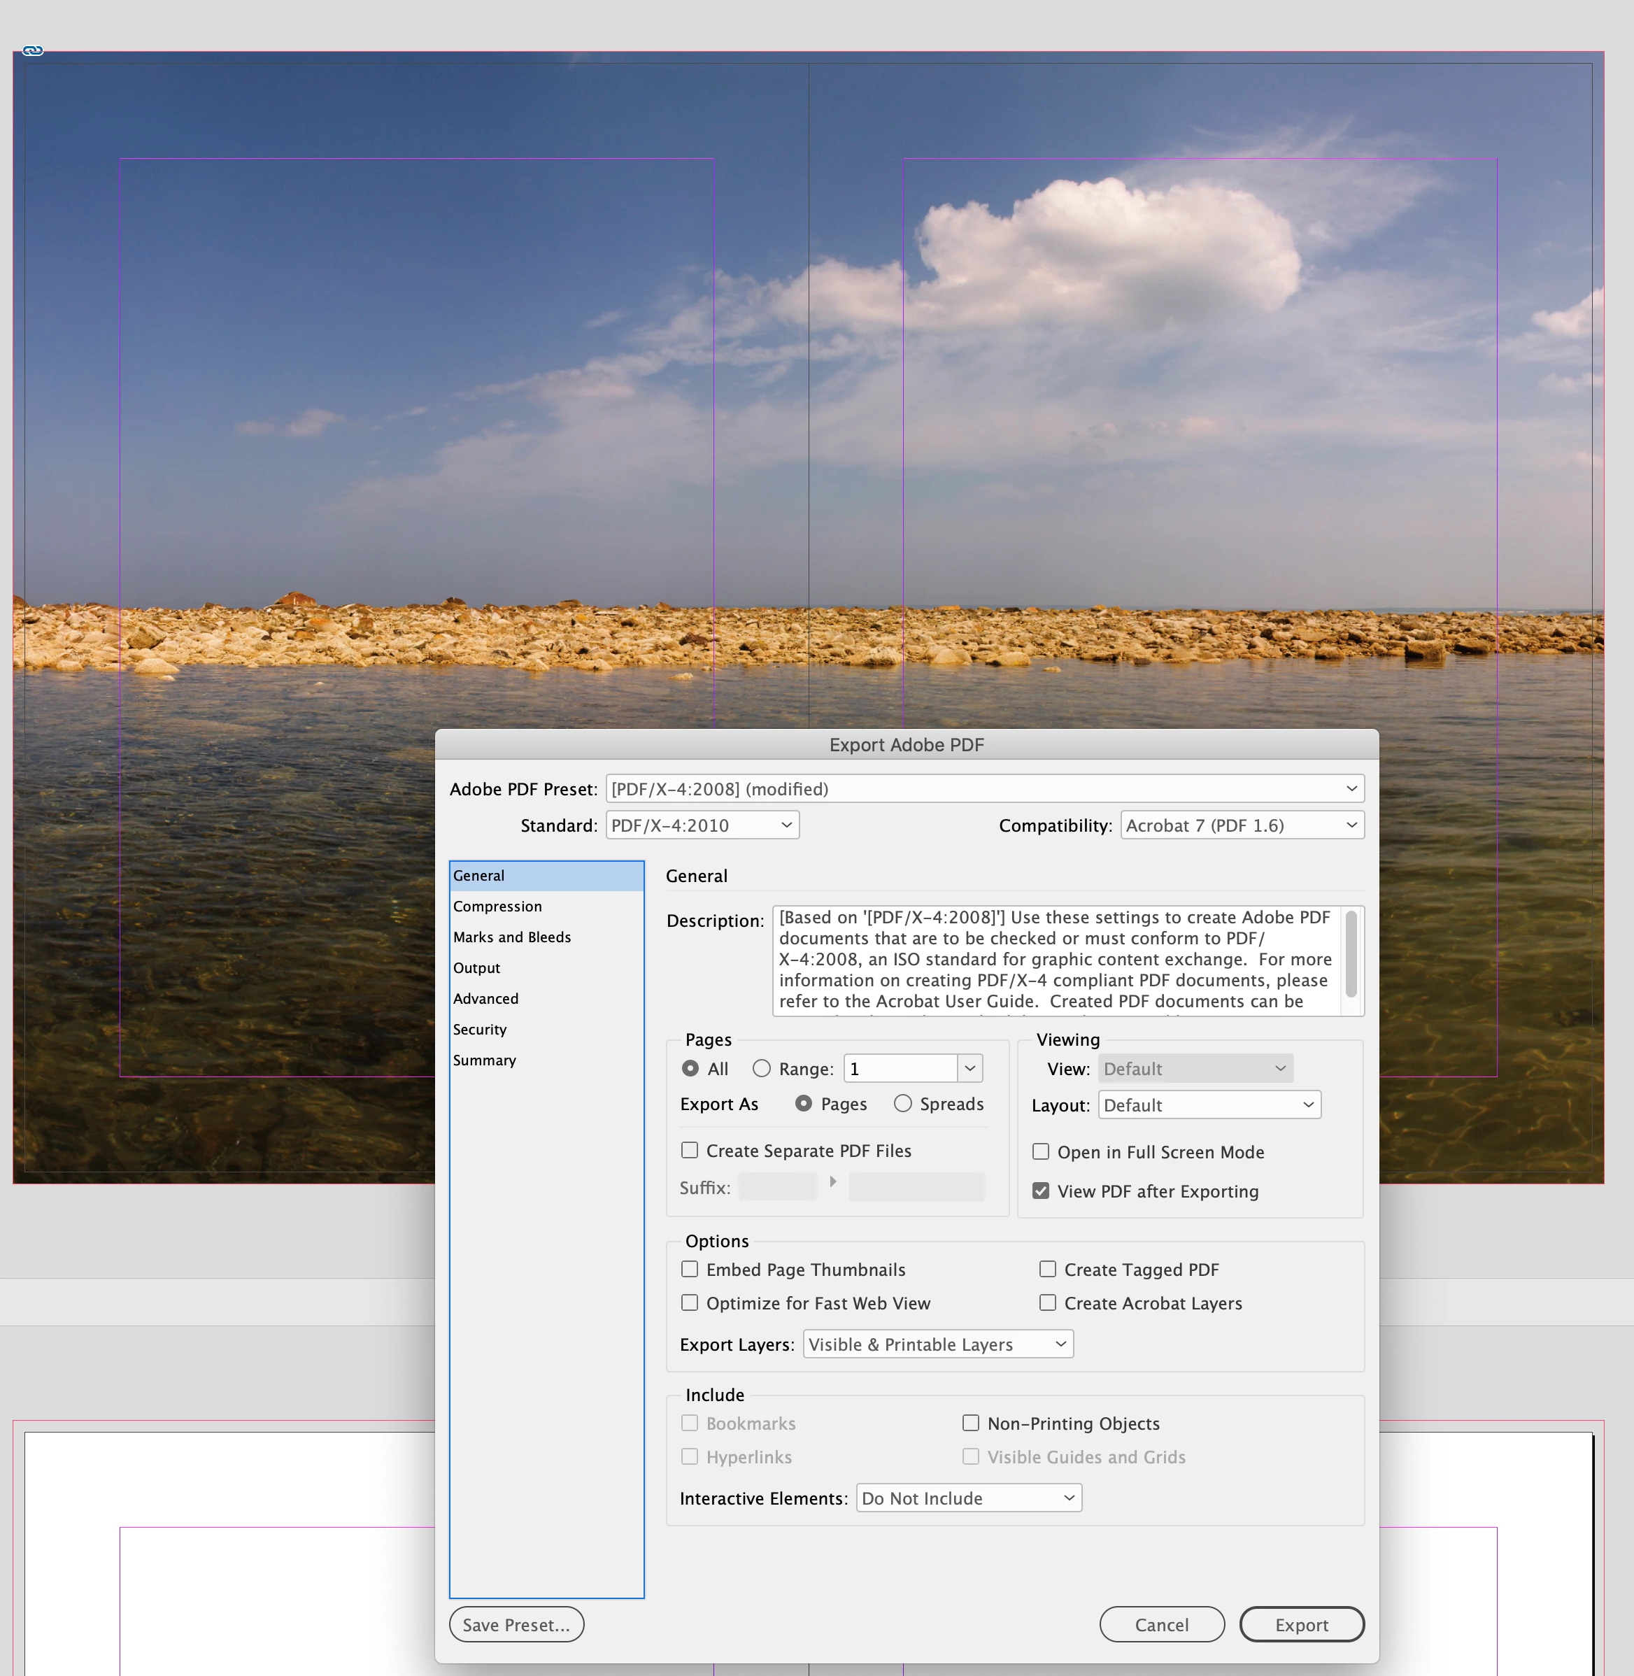The image size is (1634, 1676).
Task: Click the Save Preset button
Action: pyautogui.click(x=516, y=1624)
